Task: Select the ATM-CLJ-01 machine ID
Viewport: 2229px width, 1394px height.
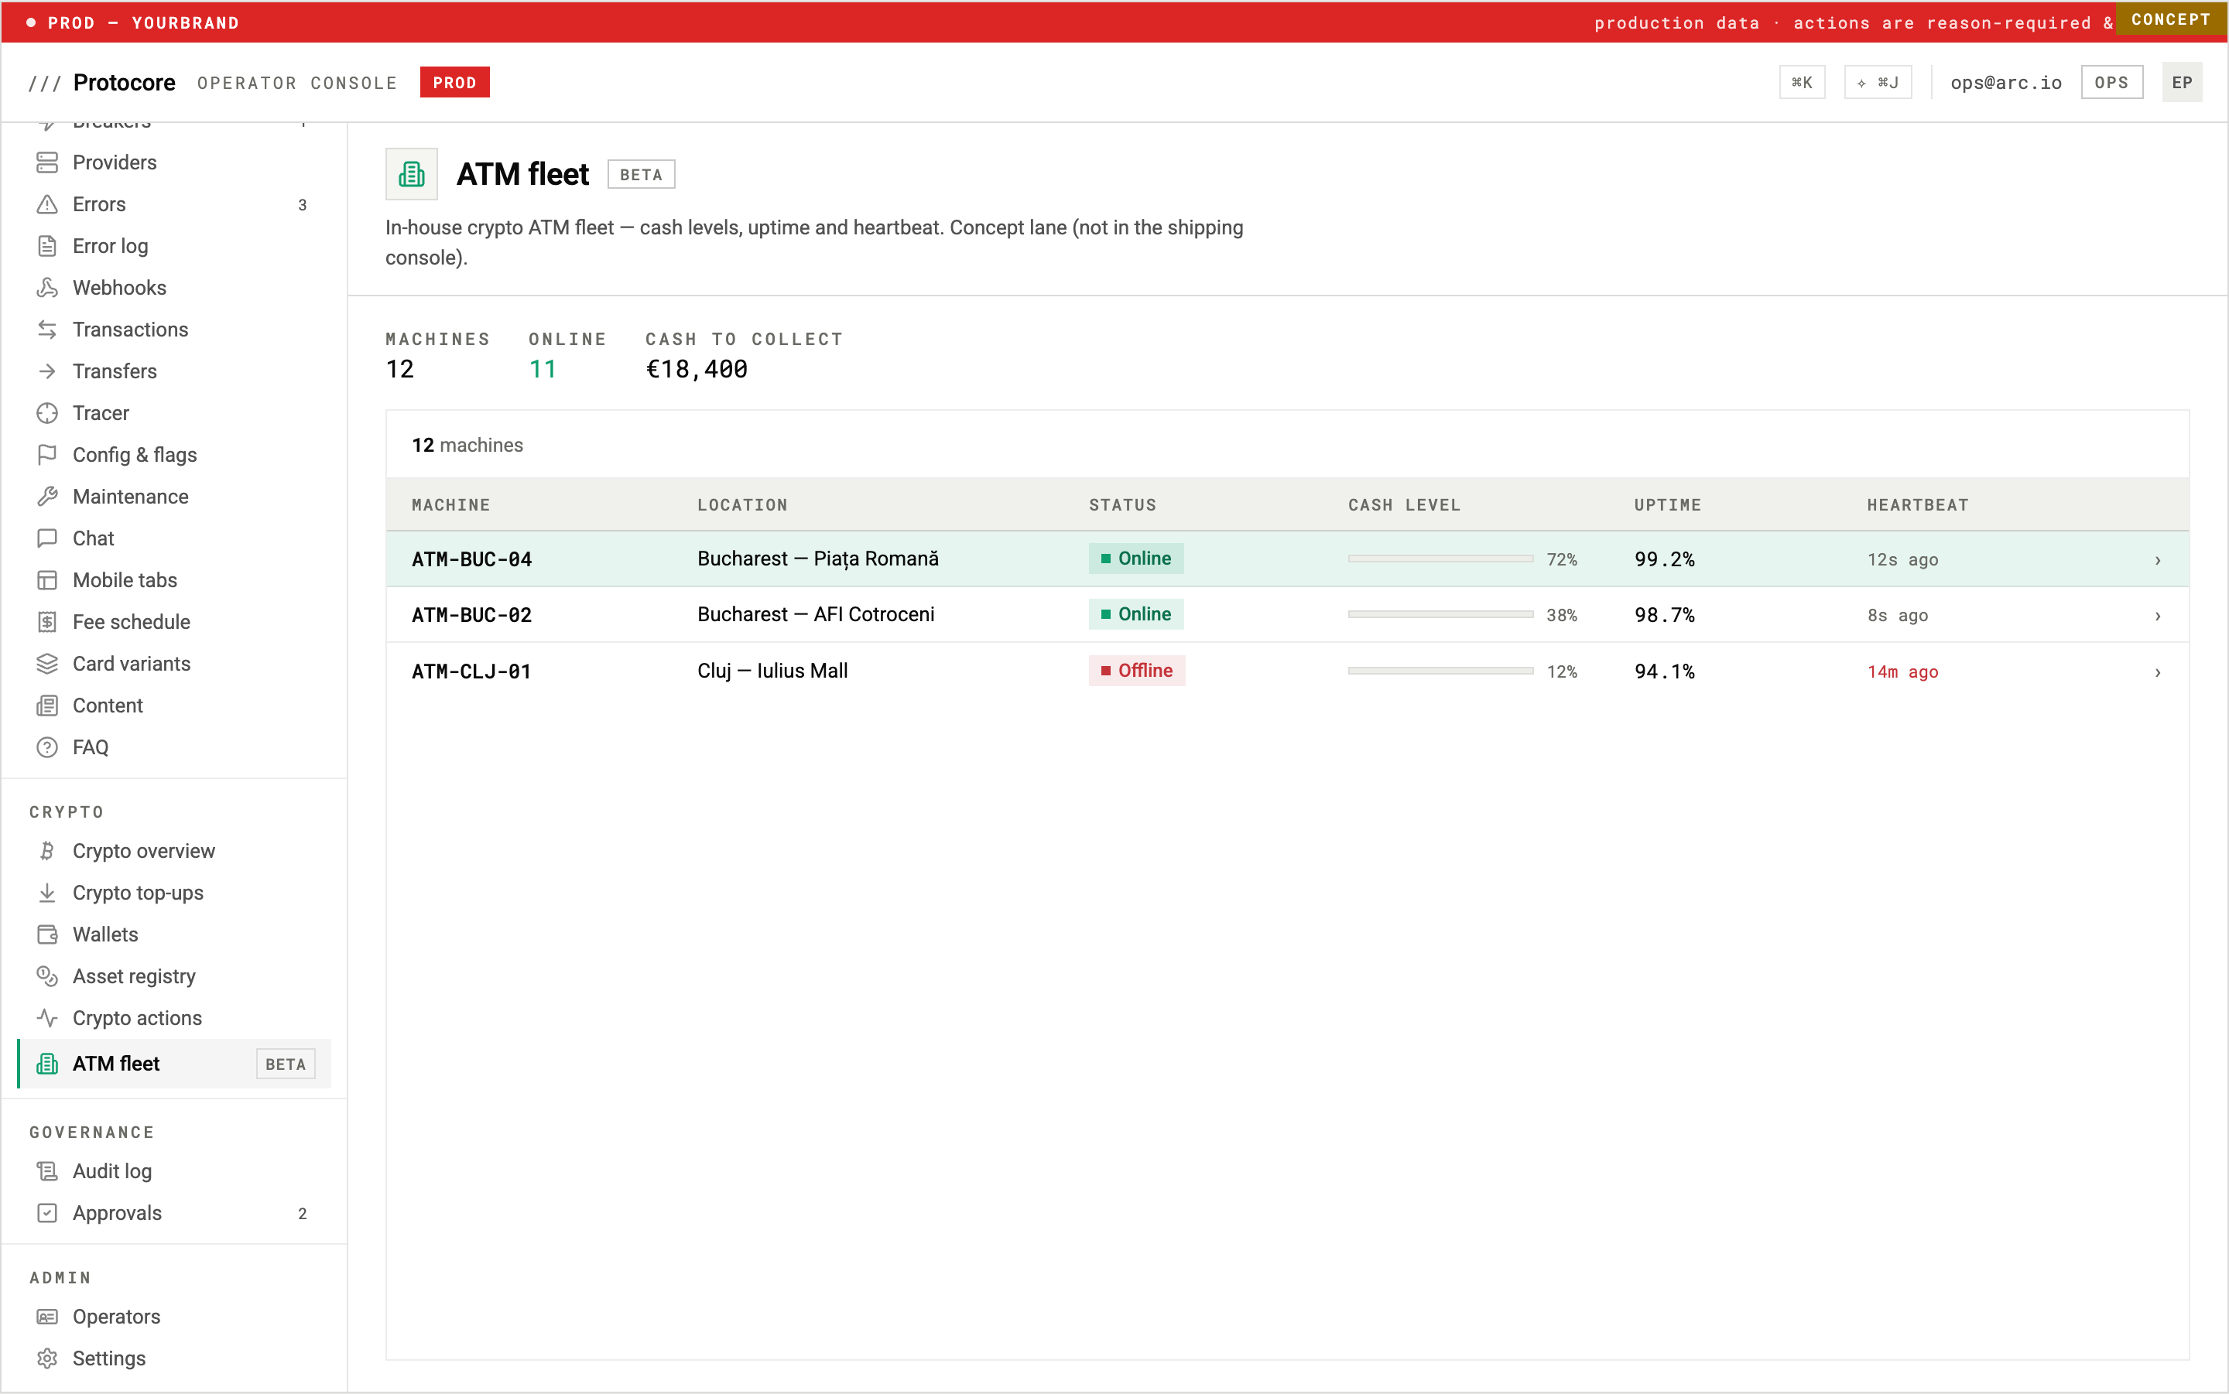Action: (472, 672)
